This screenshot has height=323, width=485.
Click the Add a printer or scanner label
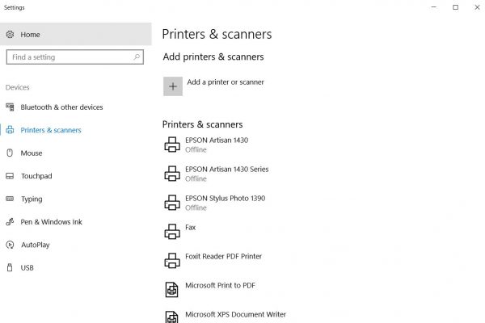pyautogui.click(x=226, y=82)
